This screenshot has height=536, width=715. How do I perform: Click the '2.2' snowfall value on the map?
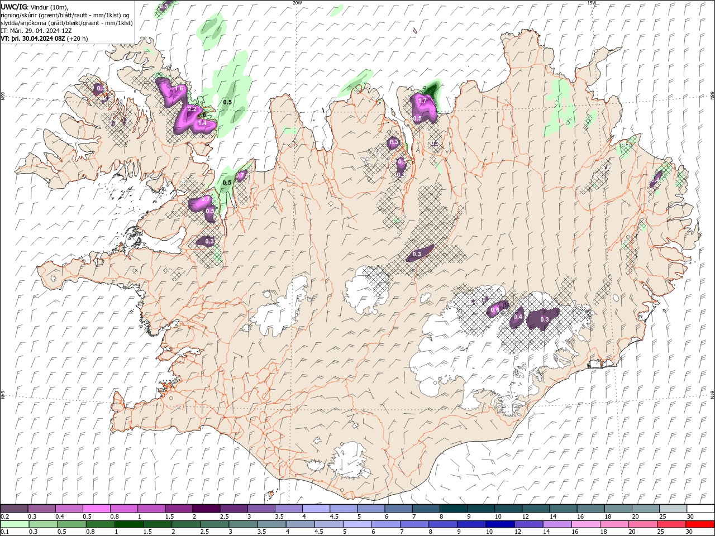coord(192,109)
